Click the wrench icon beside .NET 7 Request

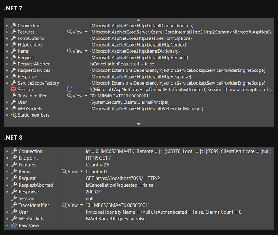[13, 57]
